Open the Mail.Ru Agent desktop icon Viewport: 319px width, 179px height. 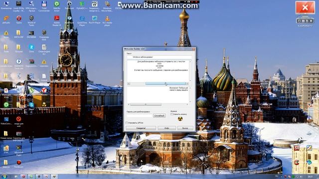pos(57,6)
